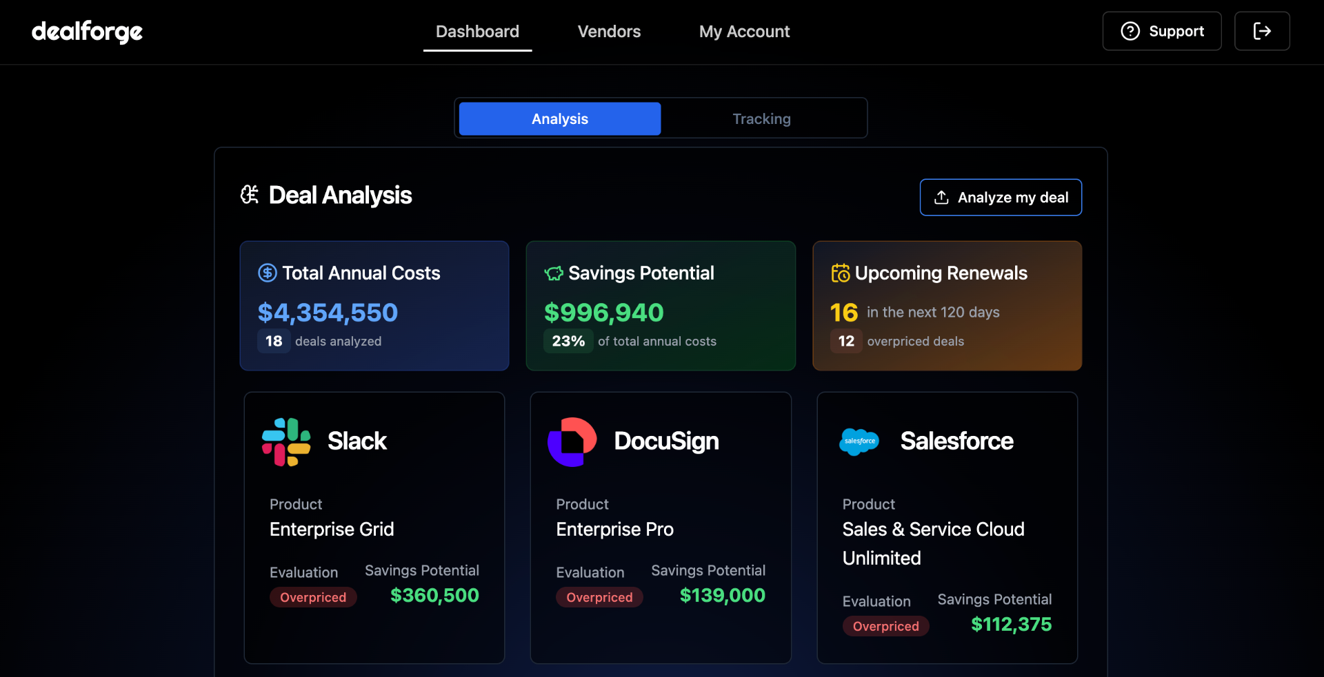Open My Account
Viewport: 1324px width, 677px height.
click(x=744, y=32)
